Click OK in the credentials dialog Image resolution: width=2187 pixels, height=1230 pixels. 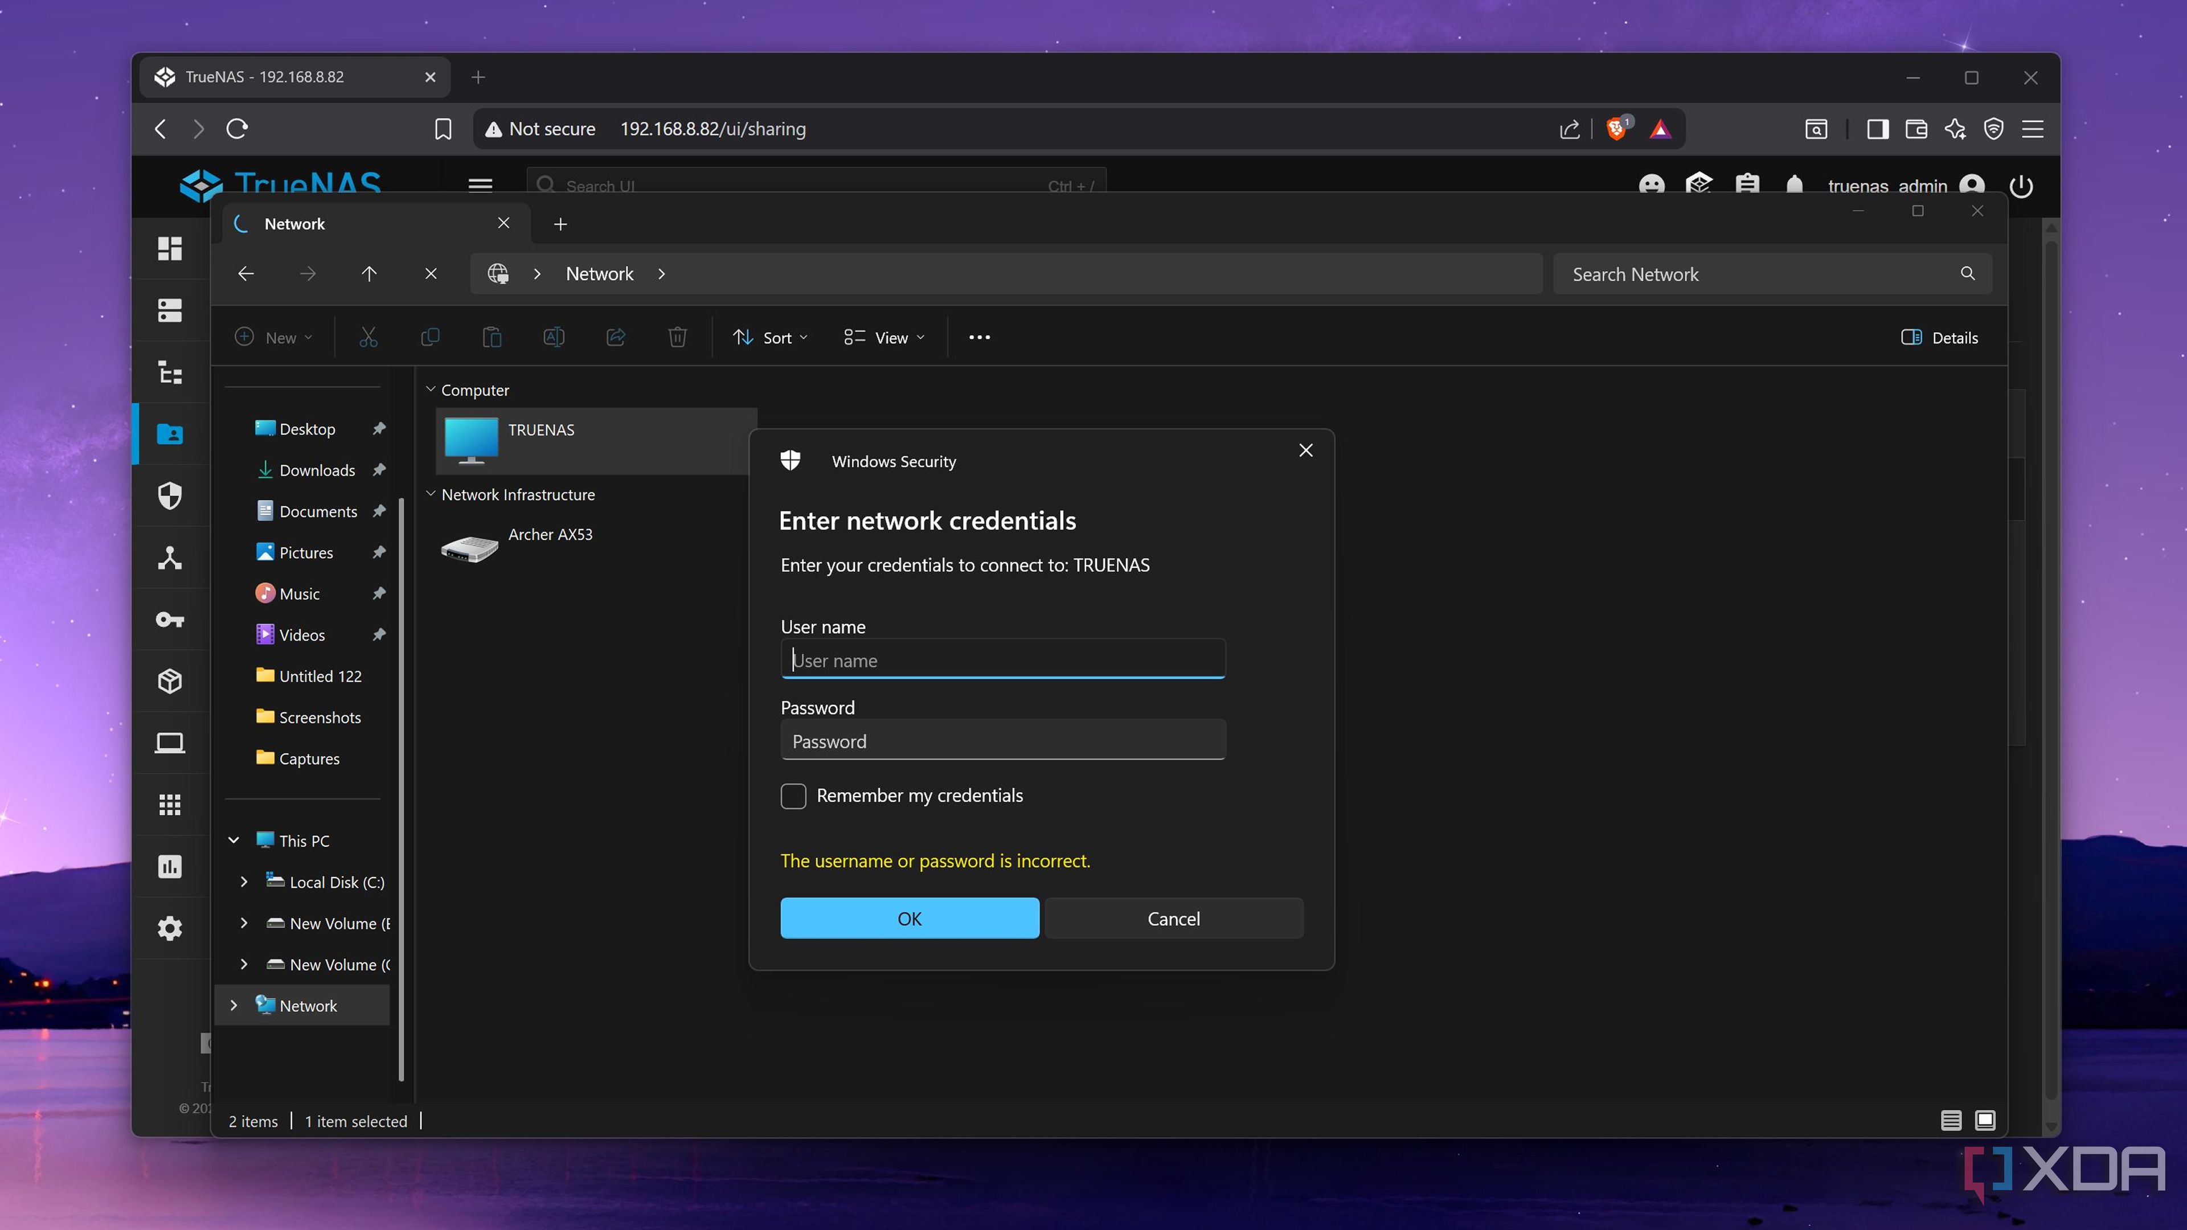(910, 917)
